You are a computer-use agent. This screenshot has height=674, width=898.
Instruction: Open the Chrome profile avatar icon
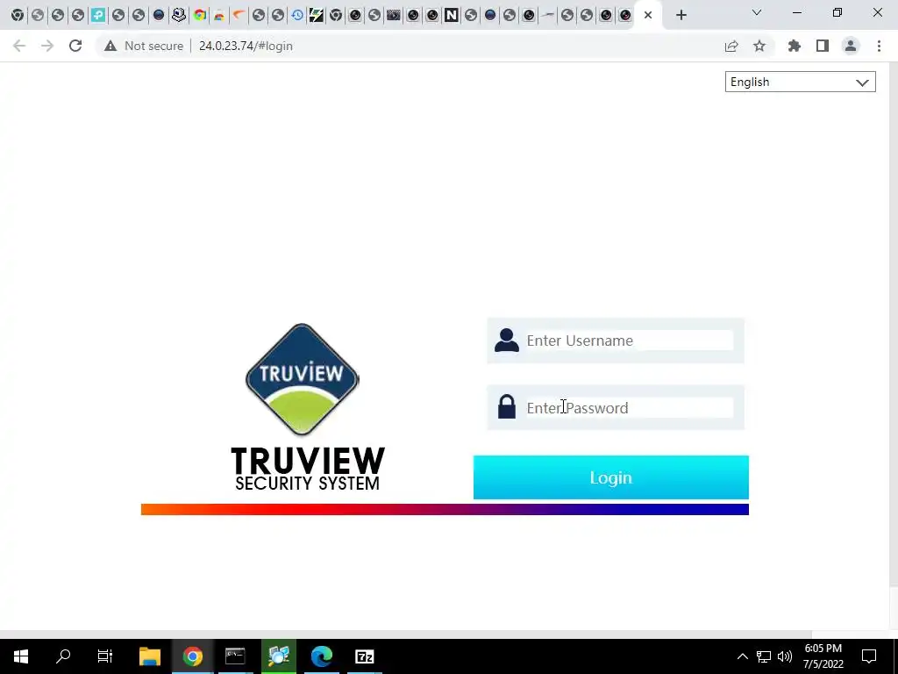point(851,46)
